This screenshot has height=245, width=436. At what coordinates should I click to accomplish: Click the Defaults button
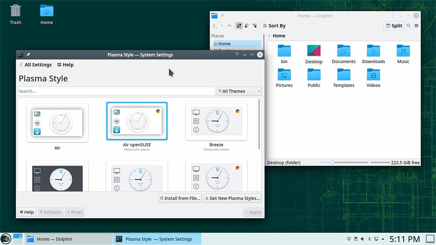(50, 212)
